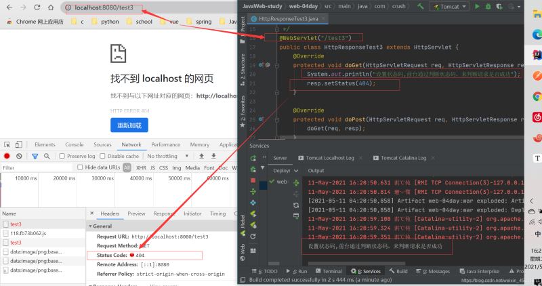Select Img filter type
The width and height of the screenshot is (542, 286).
coord(177,167)
